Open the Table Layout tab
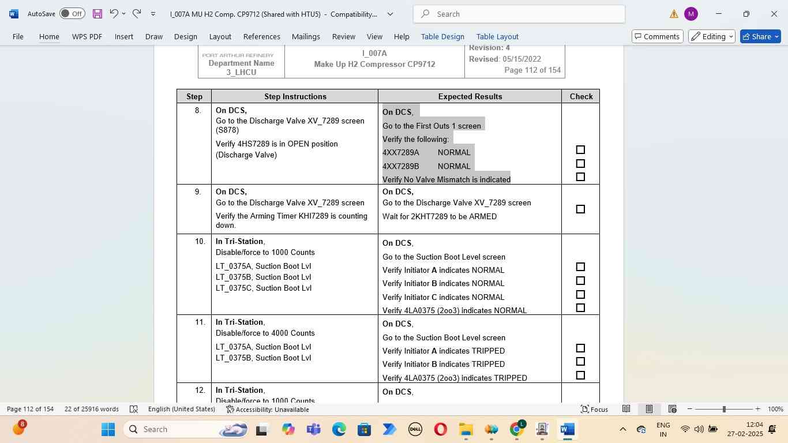 click(497, 36)
